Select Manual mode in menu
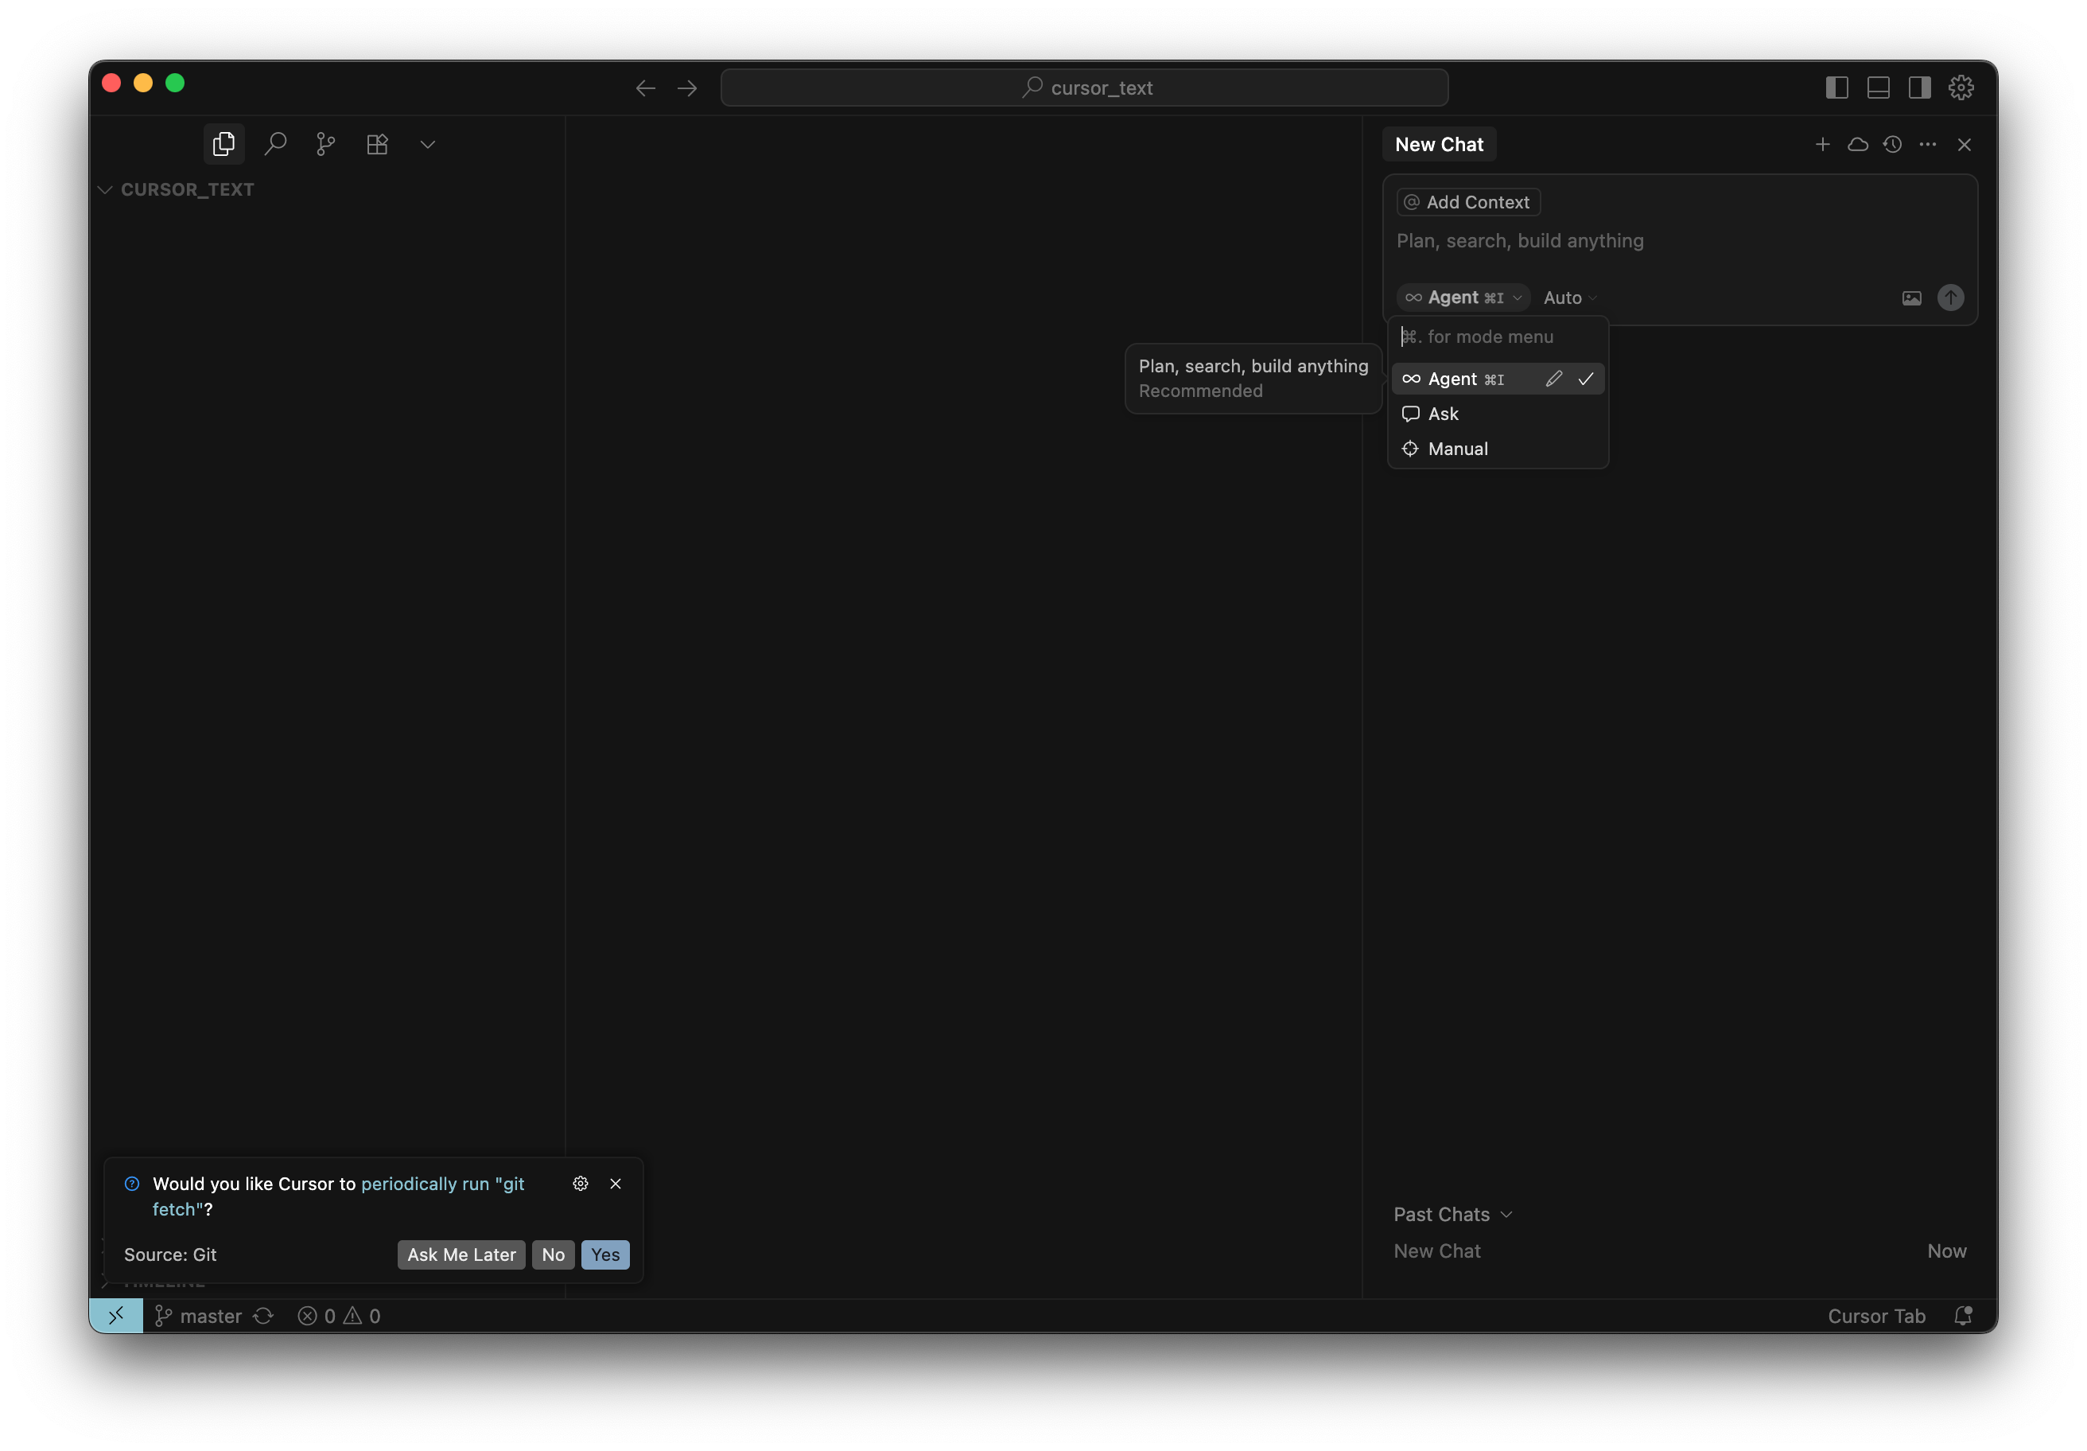The height and width of the screenshot is (1451, 2087). (x=1498, y=449)
